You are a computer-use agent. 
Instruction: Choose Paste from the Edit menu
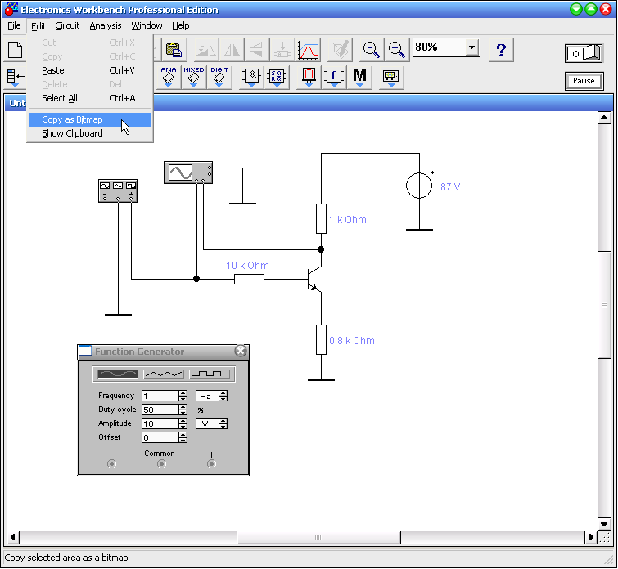tap(90, 70)
